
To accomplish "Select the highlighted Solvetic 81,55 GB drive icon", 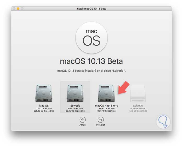I will (75, 93).
